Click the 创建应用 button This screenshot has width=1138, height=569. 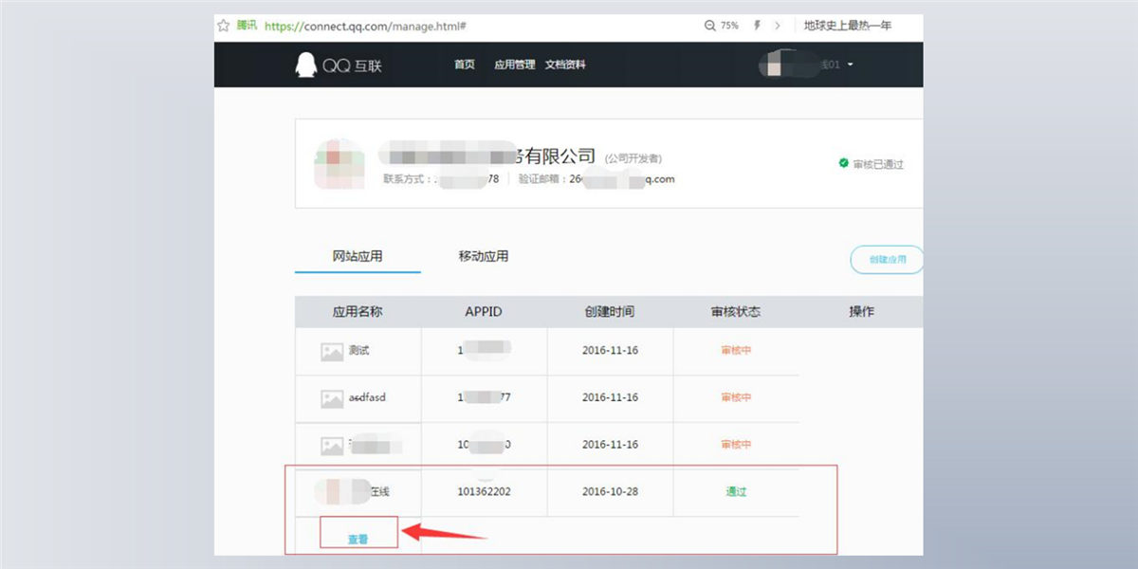(888, 259)
